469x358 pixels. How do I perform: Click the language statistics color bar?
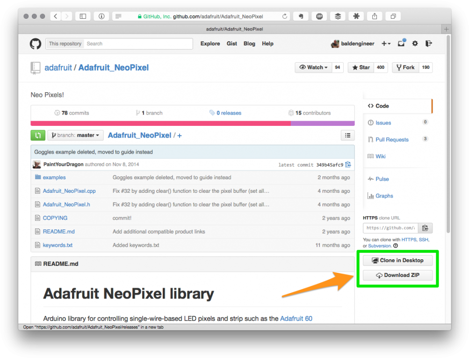pos(192,124)
